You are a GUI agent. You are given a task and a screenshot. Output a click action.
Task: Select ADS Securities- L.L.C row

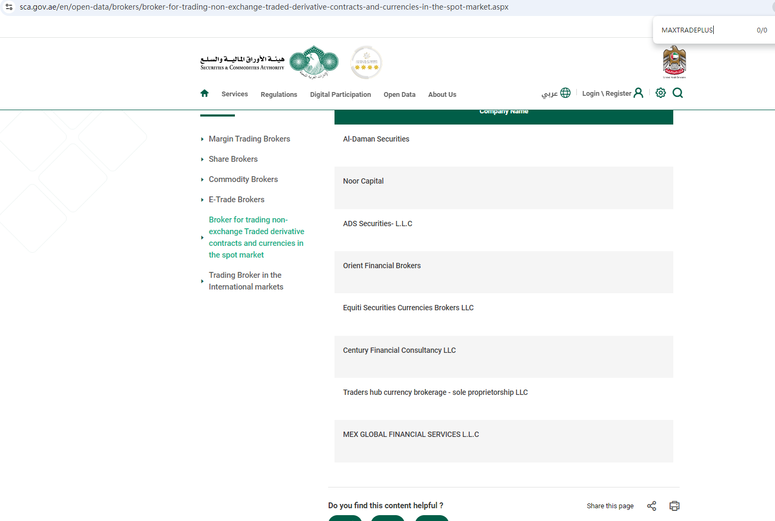[x=504, y=230]
